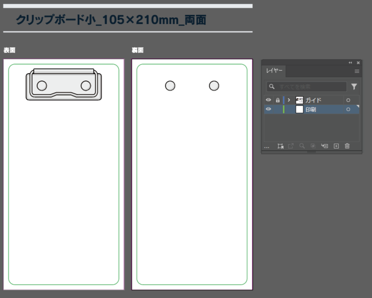
Task: Click the Locate Object magnifier icon
Action: (302, 146)
